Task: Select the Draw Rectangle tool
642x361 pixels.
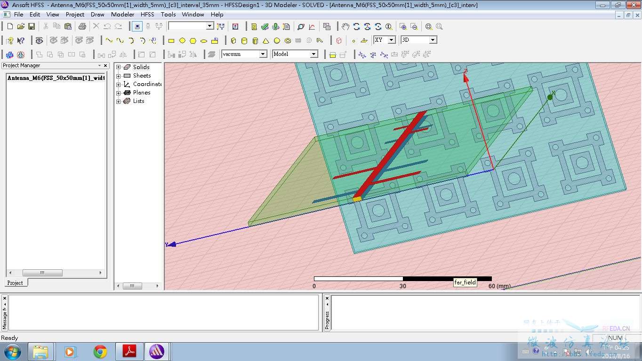Action: [x=171, y=40]
